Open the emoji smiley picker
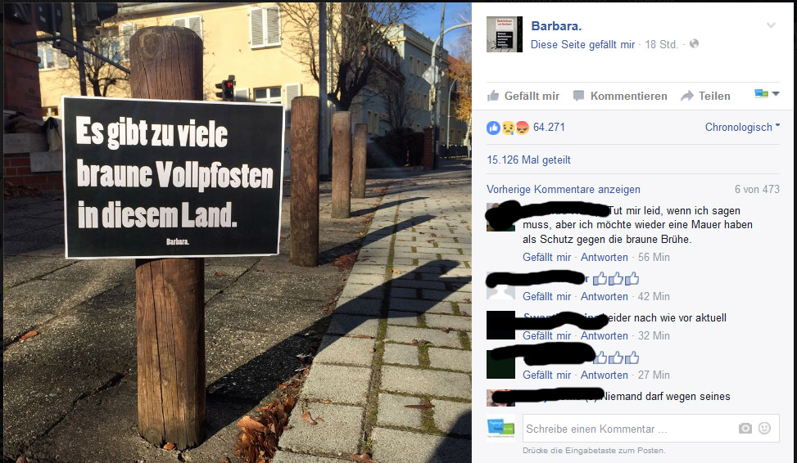The image size is (797, 463). (764, 428)
